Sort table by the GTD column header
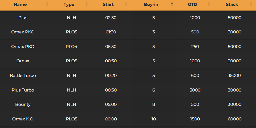This screenshot has height=128, width=256. coord(192,4)
